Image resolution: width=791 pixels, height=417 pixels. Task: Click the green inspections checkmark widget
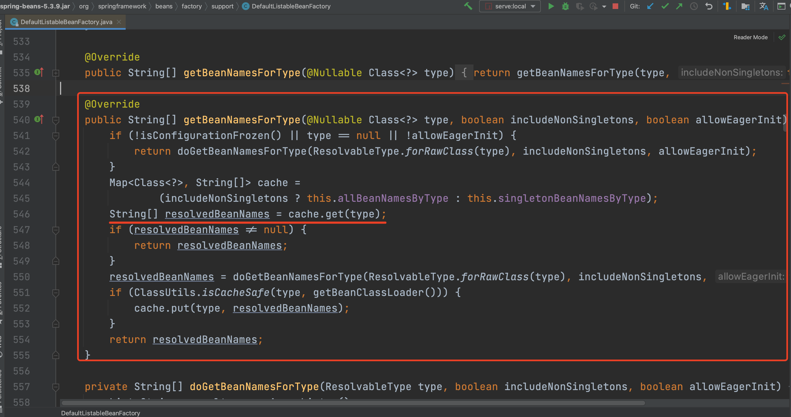782,37
